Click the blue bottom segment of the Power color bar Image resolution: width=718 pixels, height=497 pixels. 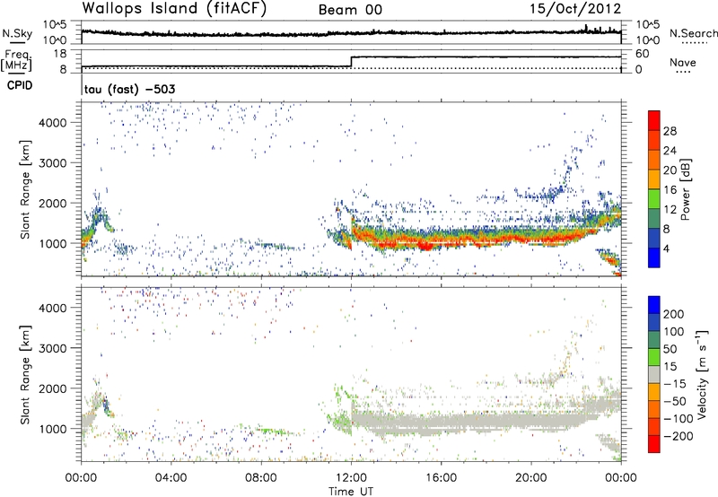click(654, 257)
